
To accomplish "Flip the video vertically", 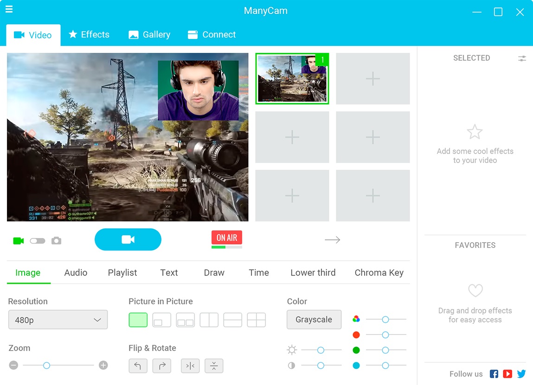I will pos(214,366).
